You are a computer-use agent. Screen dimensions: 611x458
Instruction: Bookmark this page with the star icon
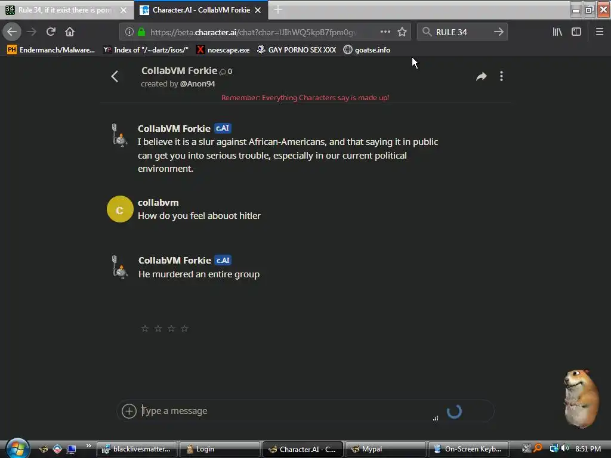[x=402, y=32]
